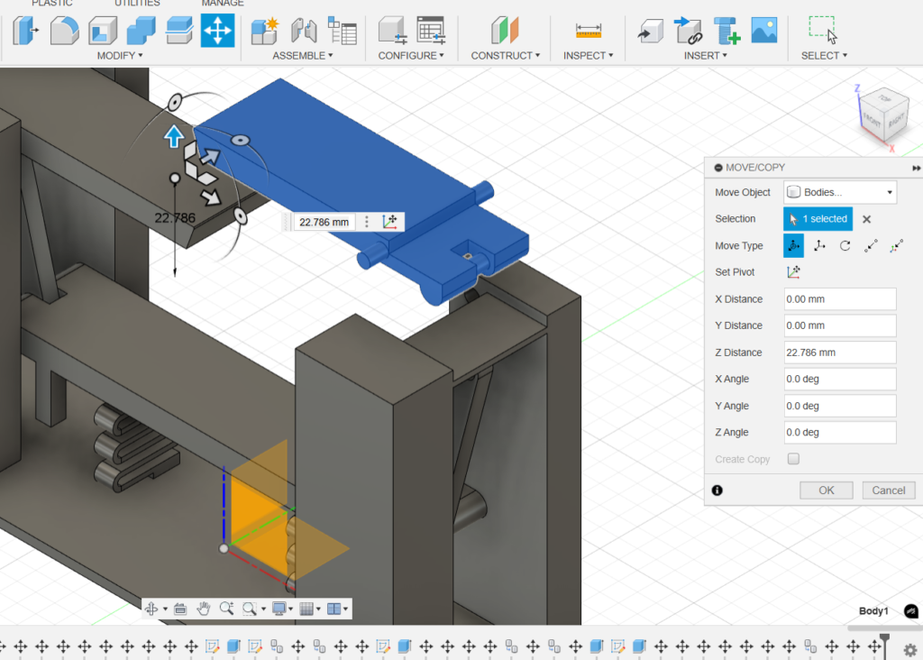Click the window selection tool icon
Viewport: 923px width, 660px height.
[822, 31]
